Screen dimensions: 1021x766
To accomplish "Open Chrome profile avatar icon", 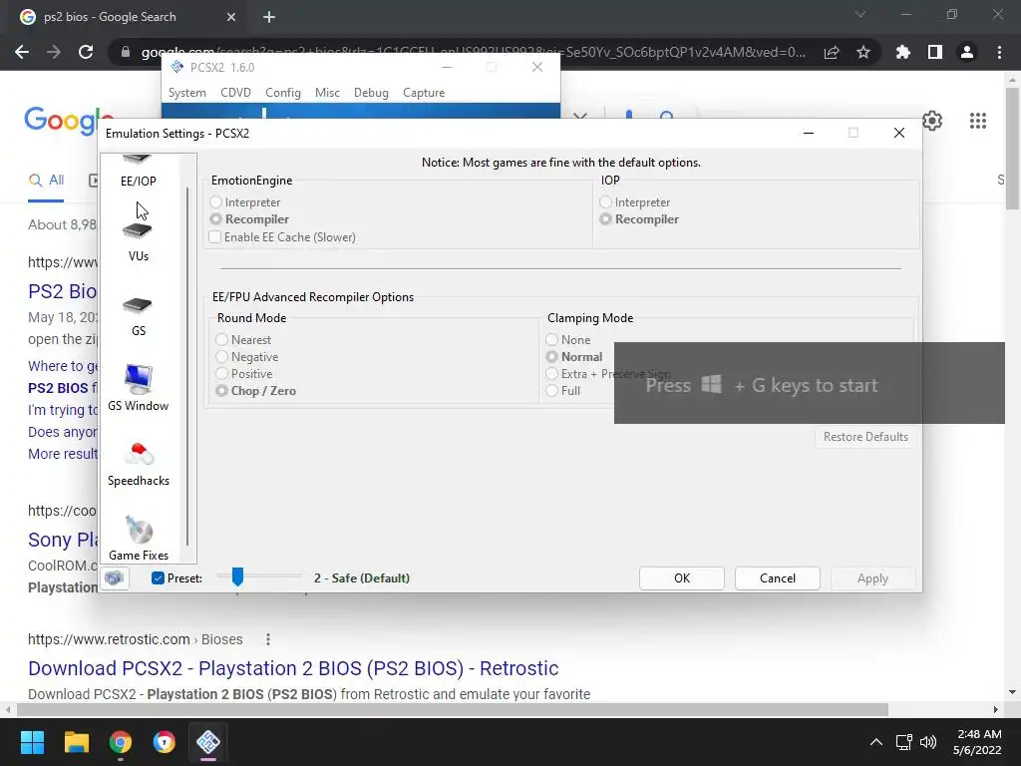I will [x=966, y=52].
